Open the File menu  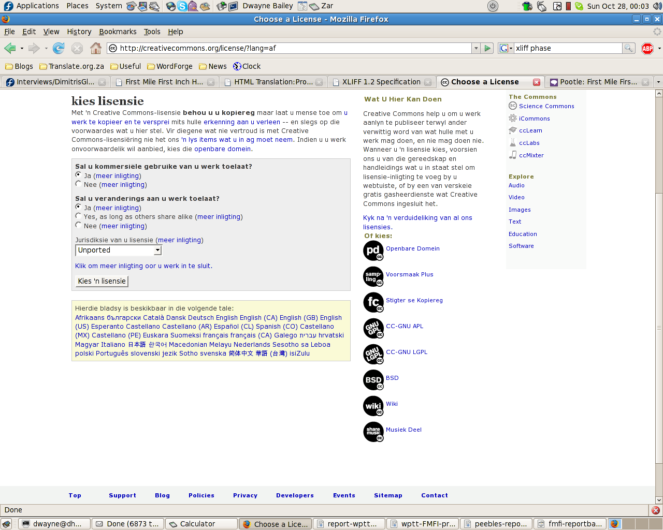click(x=10, y=32)
